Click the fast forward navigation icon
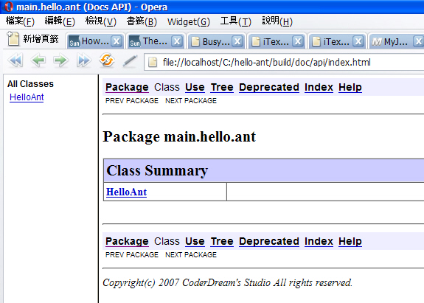The image size is (424, 303). click(x=83, y=60)
